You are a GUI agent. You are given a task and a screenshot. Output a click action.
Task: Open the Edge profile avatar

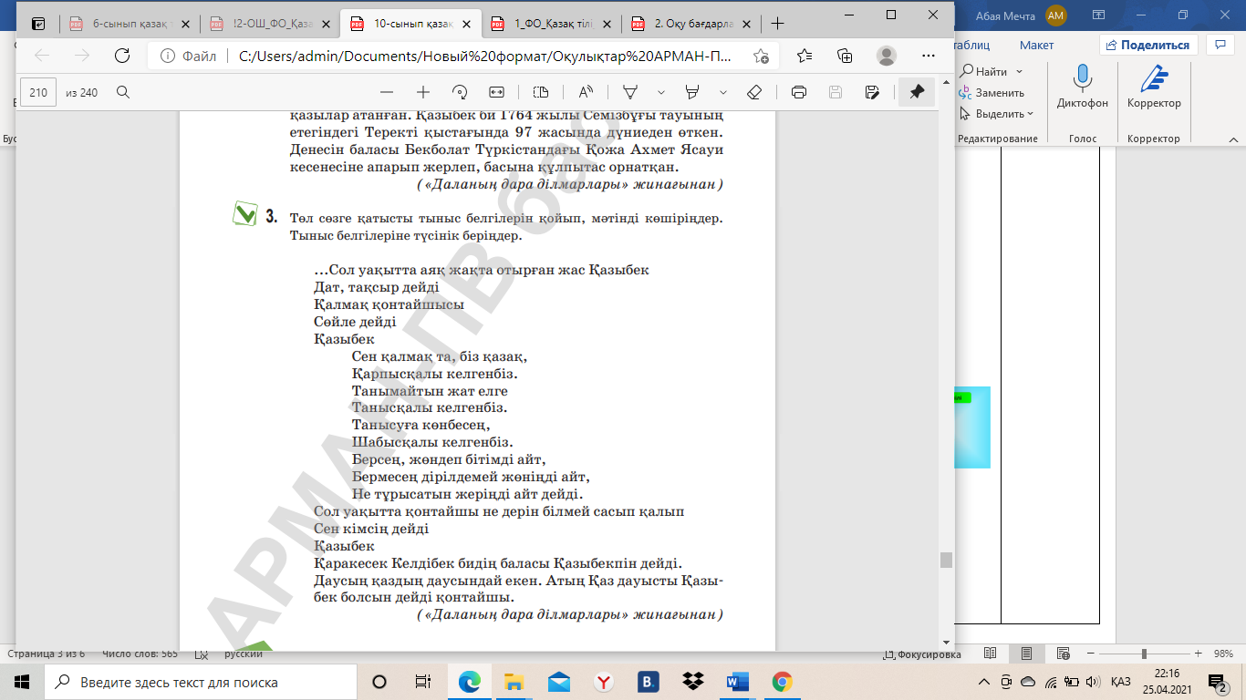pyautogui.click(x=887, y=56)
